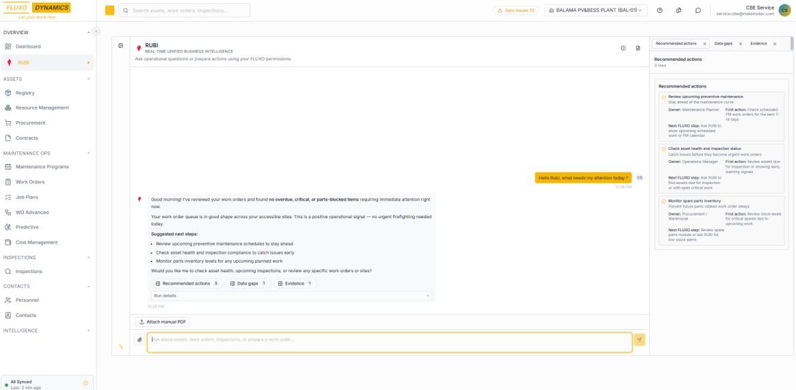
Task: Collapse the MAINTENANCE OPS section
Action: 89,153
